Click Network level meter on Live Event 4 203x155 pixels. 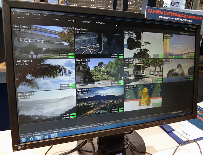pos(72,88)
